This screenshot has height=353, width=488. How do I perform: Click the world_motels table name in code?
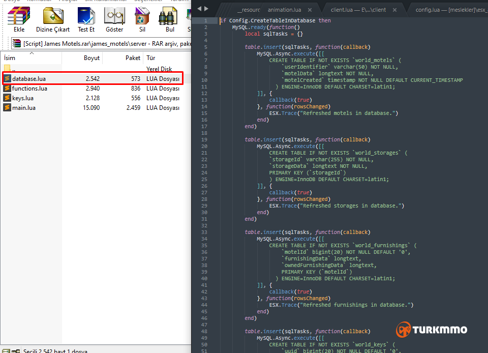click(375, 61)
